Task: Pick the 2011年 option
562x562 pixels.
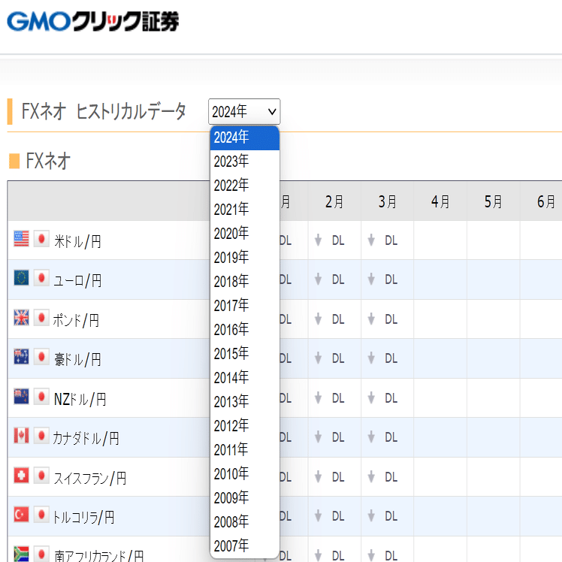Action: coord(245,449)
